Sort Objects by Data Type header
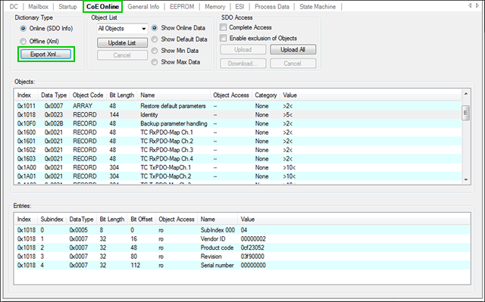This screenshot has height=302, width=485. (x=54, y=95)
